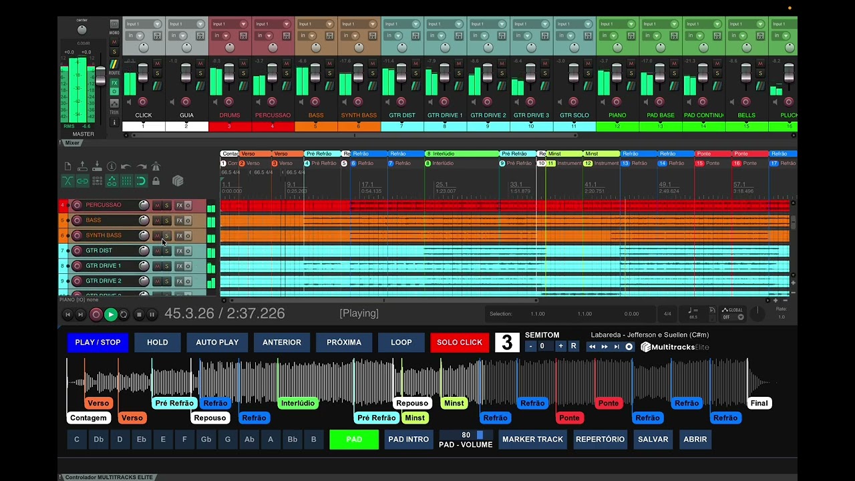The image size is (855, 481).
Task: Click the save project download icon
Action: coord(97,166)
